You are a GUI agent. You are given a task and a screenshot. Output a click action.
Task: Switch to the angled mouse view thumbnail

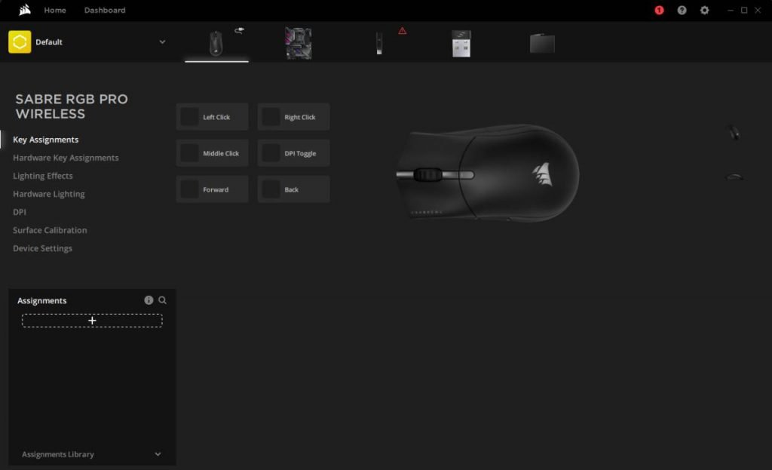(x=734, y=133)
